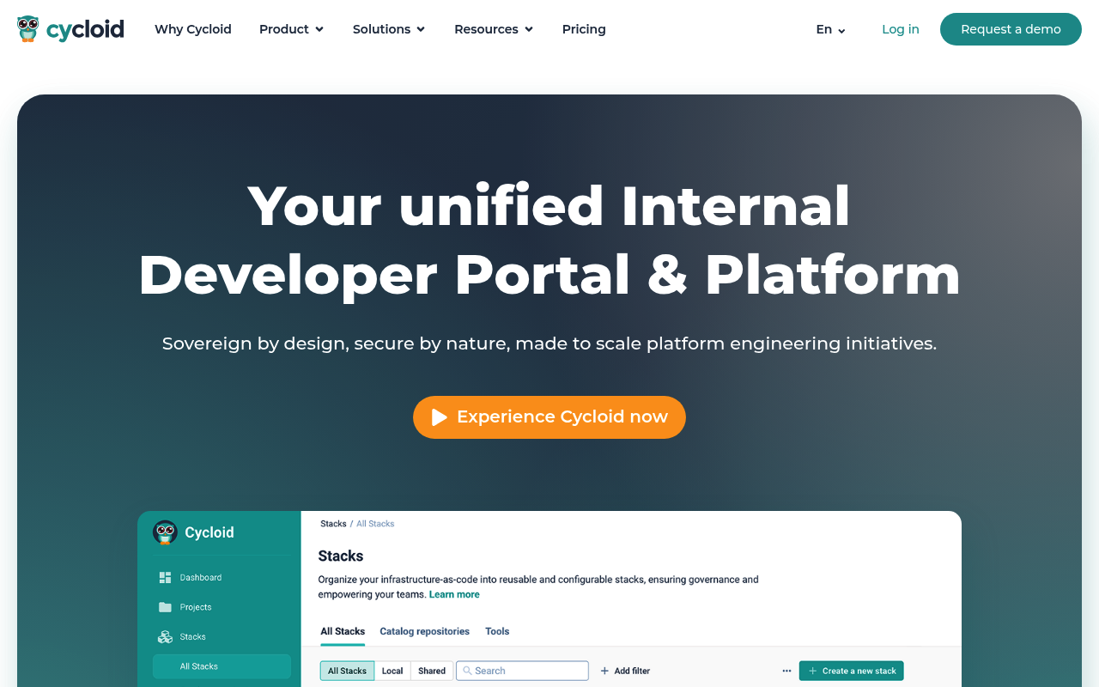1099x687 pixels.
Task: Open the three-dots more options menu
Action: [x=786, y=671]
